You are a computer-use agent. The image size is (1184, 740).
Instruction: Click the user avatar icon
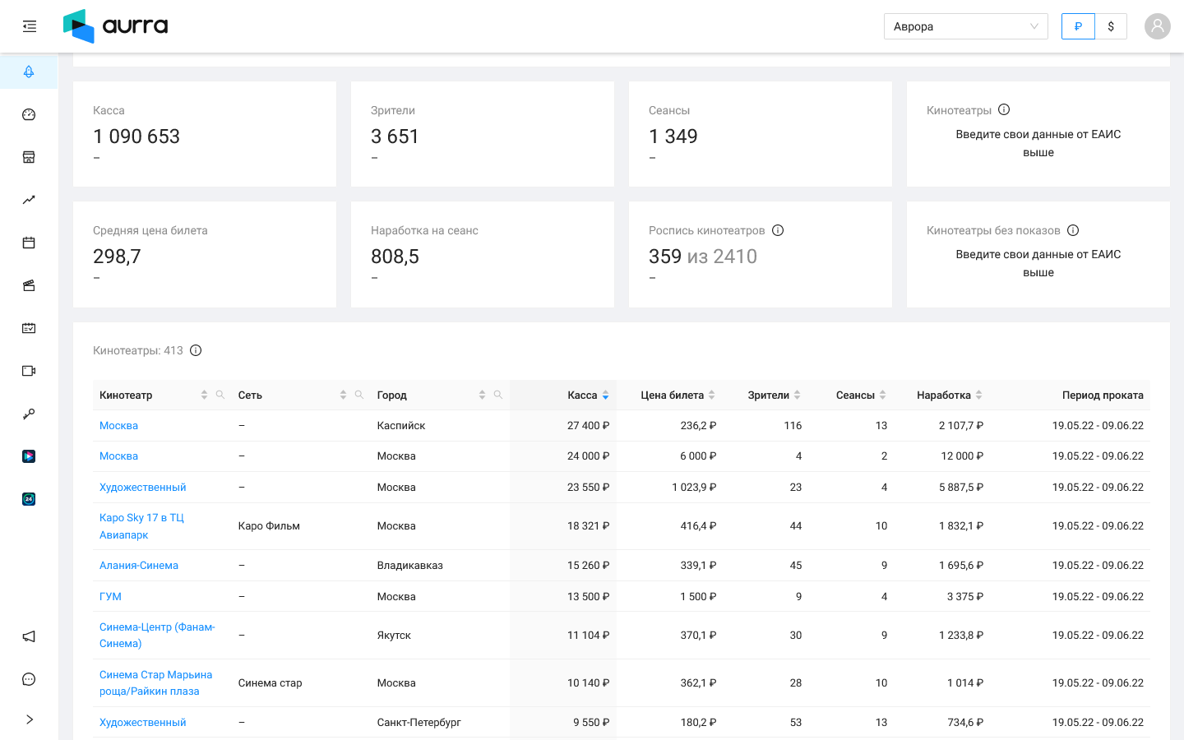[1157, 26]
